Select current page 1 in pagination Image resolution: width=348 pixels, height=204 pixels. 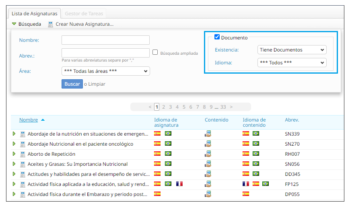(x=156, y=107)
